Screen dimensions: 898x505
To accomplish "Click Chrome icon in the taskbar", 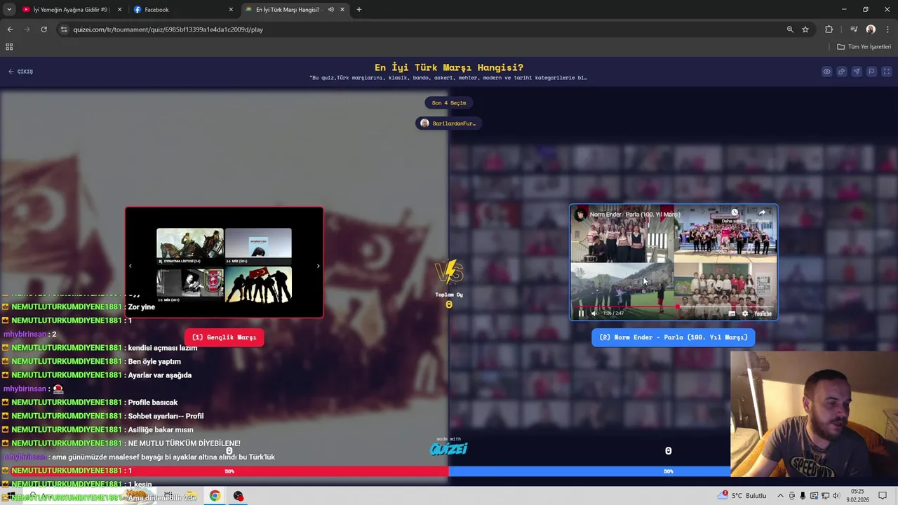I will (215, 496).
